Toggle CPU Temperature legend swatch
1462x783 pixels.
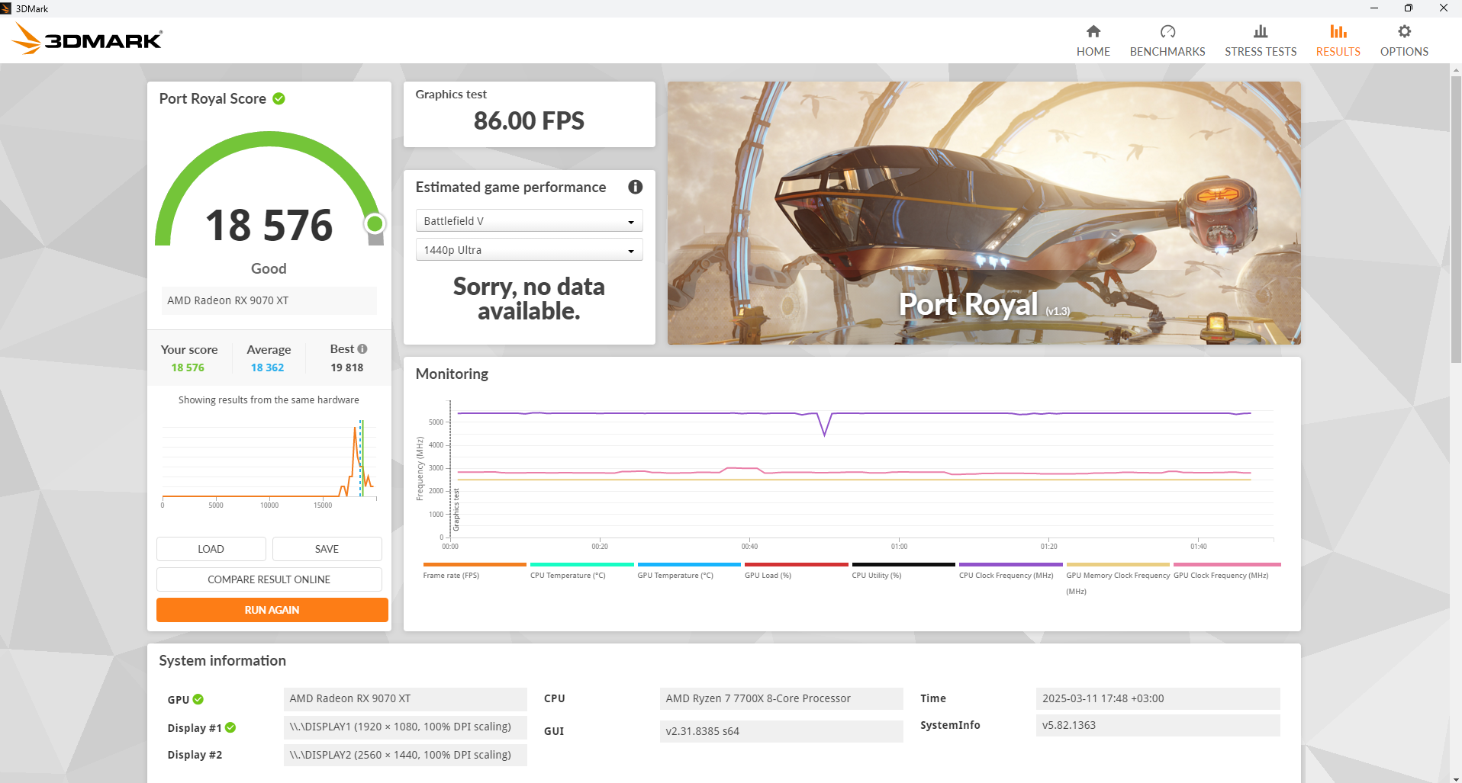tap(582, 565)
